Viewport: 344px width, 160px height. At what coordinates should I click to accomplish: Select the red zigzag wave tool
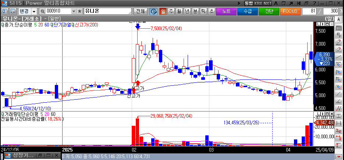[339, 108]
